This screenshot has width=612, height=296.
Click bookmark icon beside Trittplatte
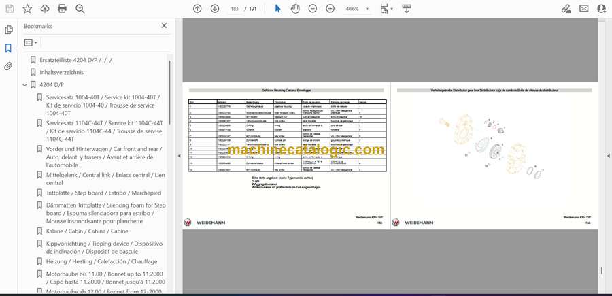[39, 193]
